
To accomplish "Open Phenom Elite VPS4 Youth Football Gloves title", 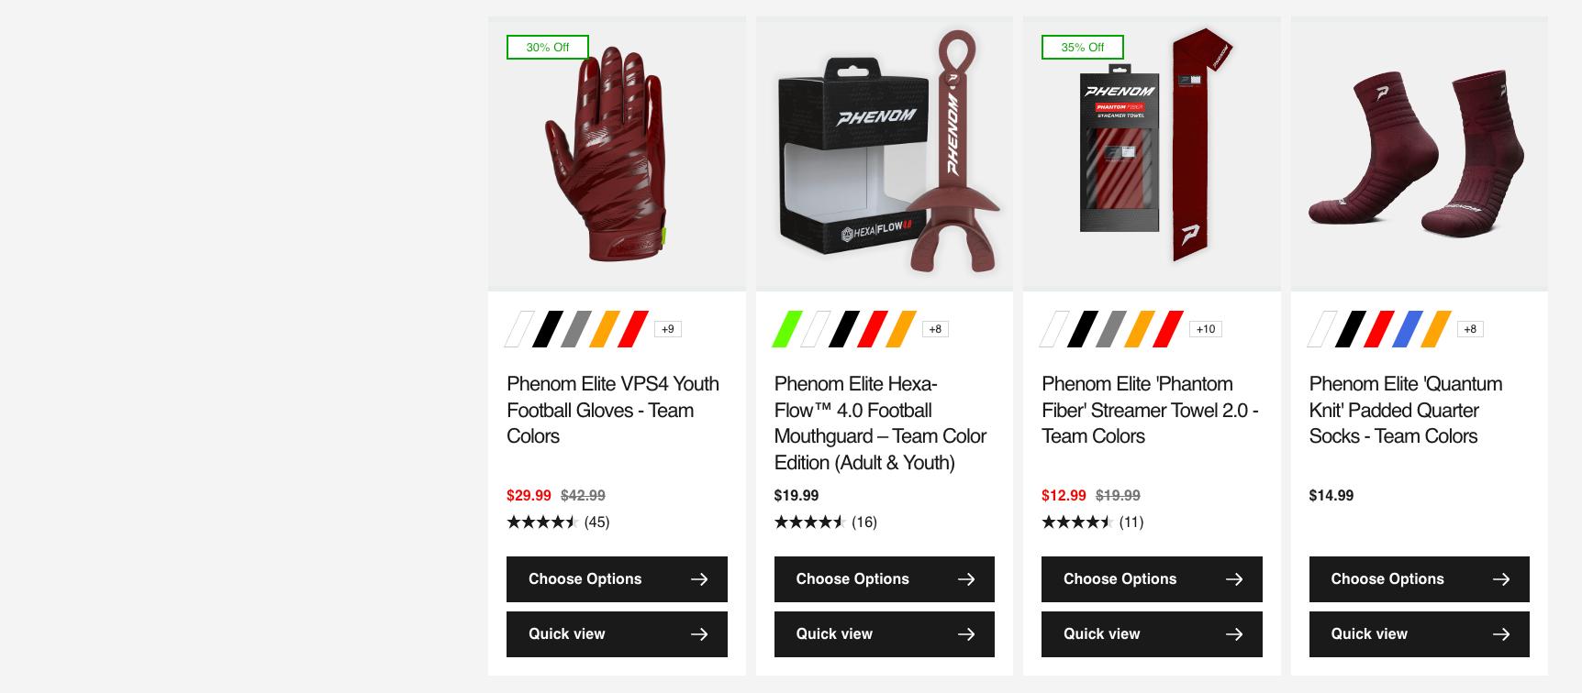I will (x=613, y=410).
